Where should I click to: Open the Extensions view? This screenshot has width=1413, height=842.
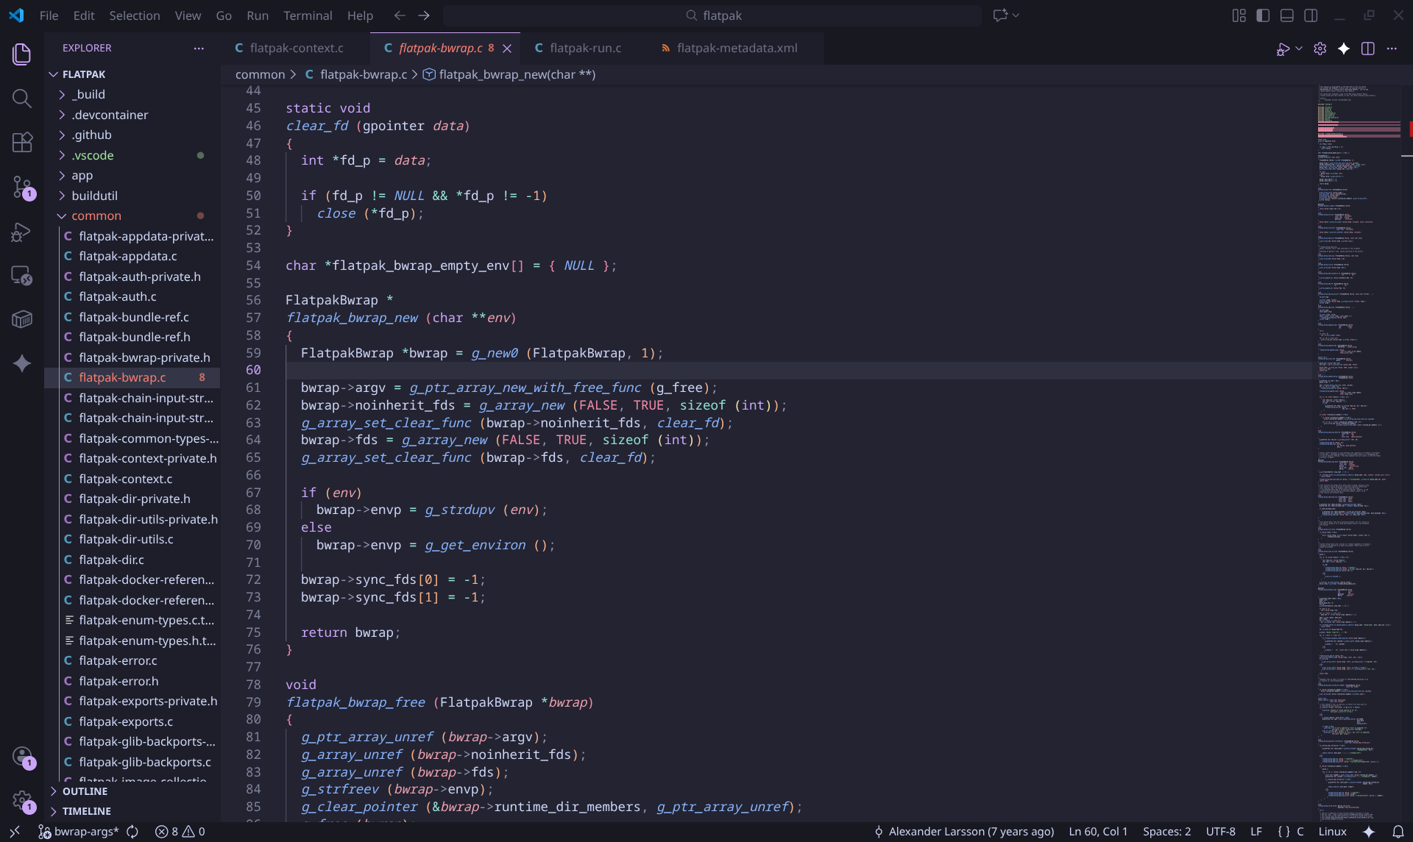(21, 142)
